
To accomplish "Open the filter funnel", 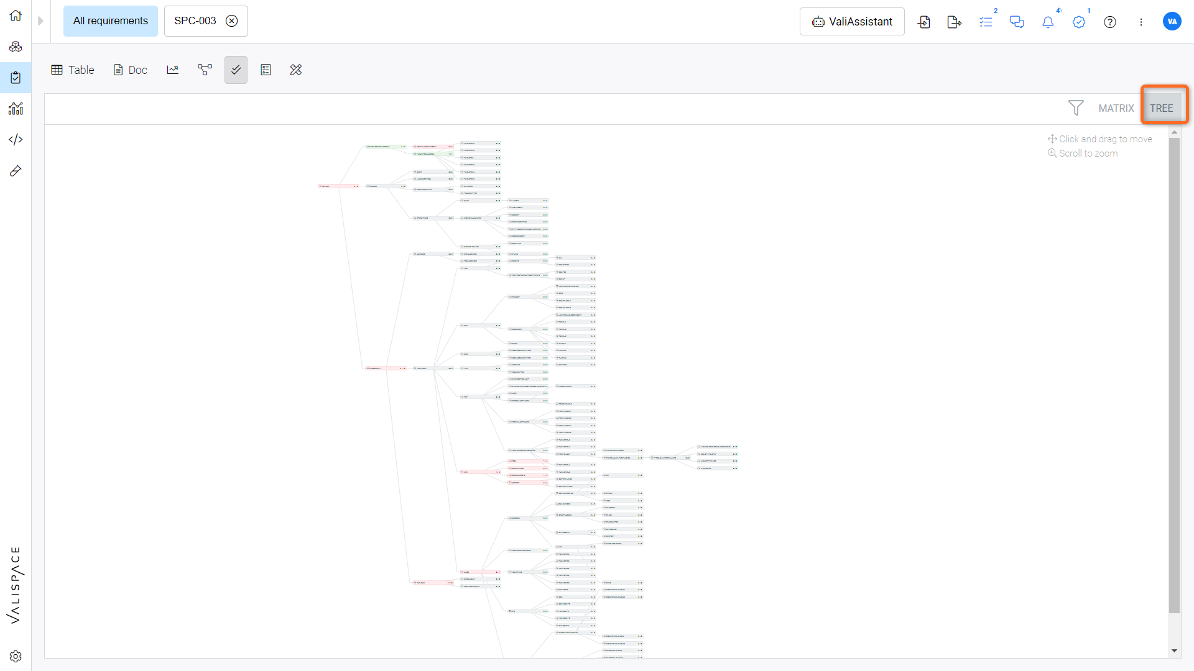I will tap(1076, 108).
